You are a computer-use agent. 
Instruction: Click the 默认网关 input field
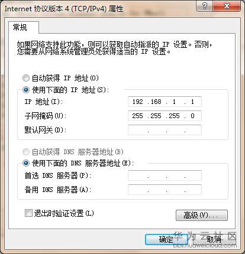165,130
